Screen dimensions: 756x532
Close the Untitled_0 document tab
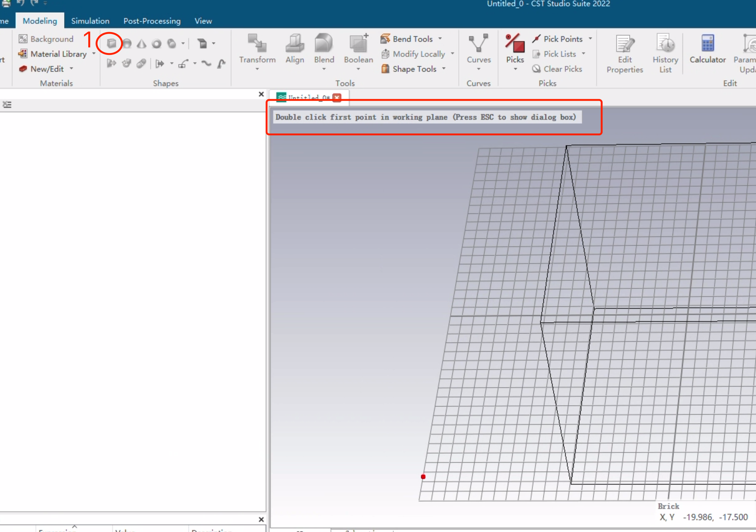337,97
